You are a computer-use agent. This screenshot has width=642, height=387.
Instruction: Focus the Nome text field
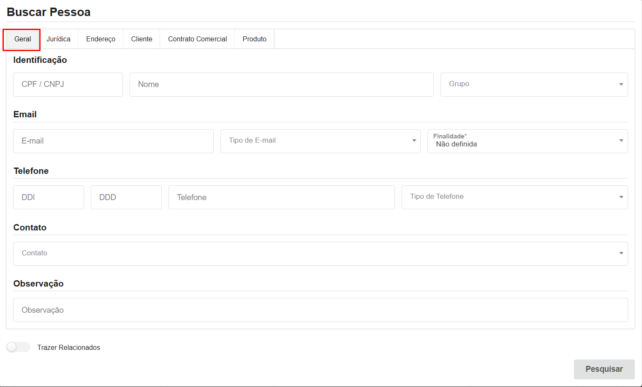[x=281, y=84]
